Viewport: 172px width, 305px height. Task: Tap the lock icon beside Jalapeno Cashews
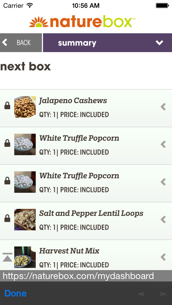7,106
